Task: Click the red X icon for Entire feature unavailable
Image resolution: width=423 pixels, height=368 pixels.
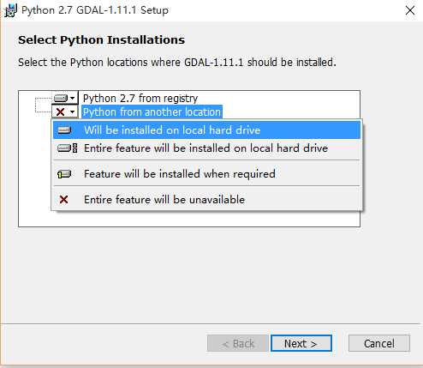Action: click(63, 199)
